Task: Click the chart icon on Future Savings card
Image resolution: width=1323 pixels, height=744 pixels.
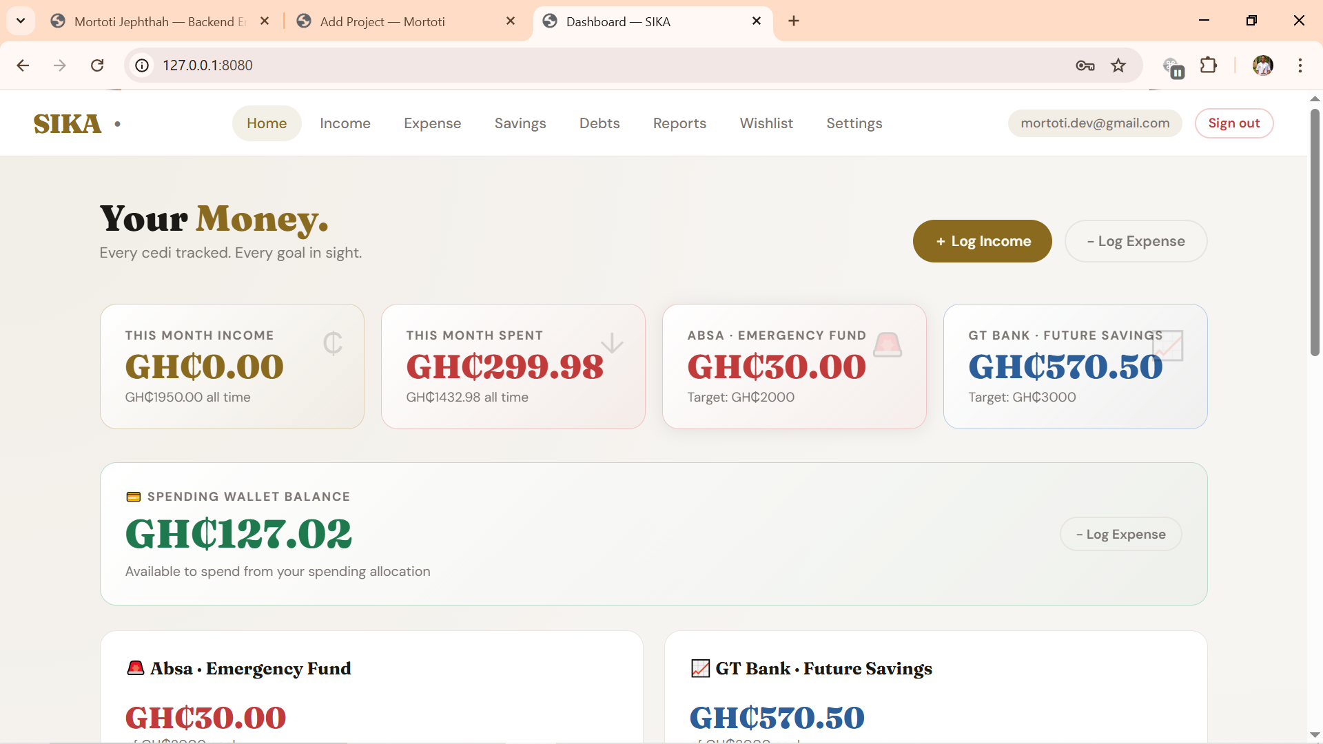Action: coord(1169,345)
